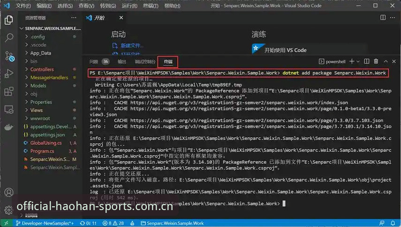This screenshot has height=227, width=401.
Task: Kill terminal with trash icon
Action: pyautogui.click(x=376, y=61)
